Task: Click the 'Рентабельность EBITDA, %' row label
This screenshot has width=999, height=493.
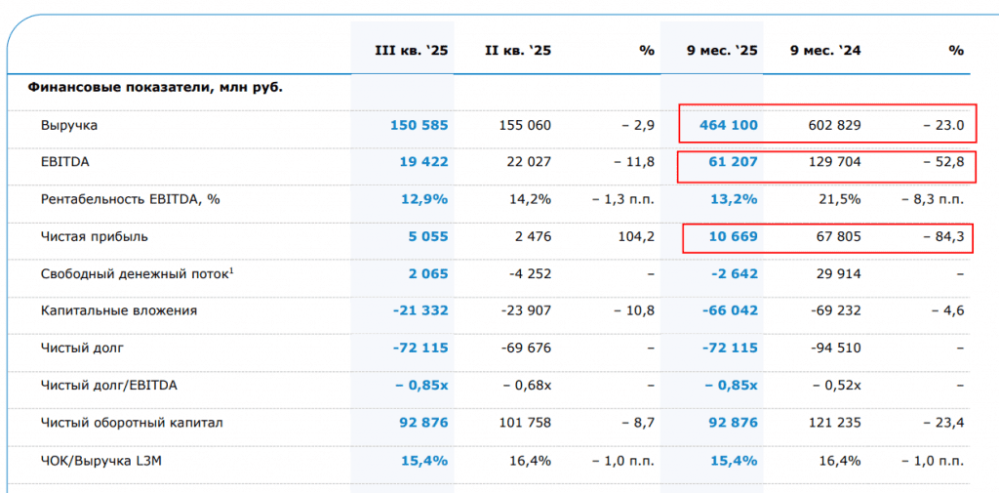Action: 131,199
